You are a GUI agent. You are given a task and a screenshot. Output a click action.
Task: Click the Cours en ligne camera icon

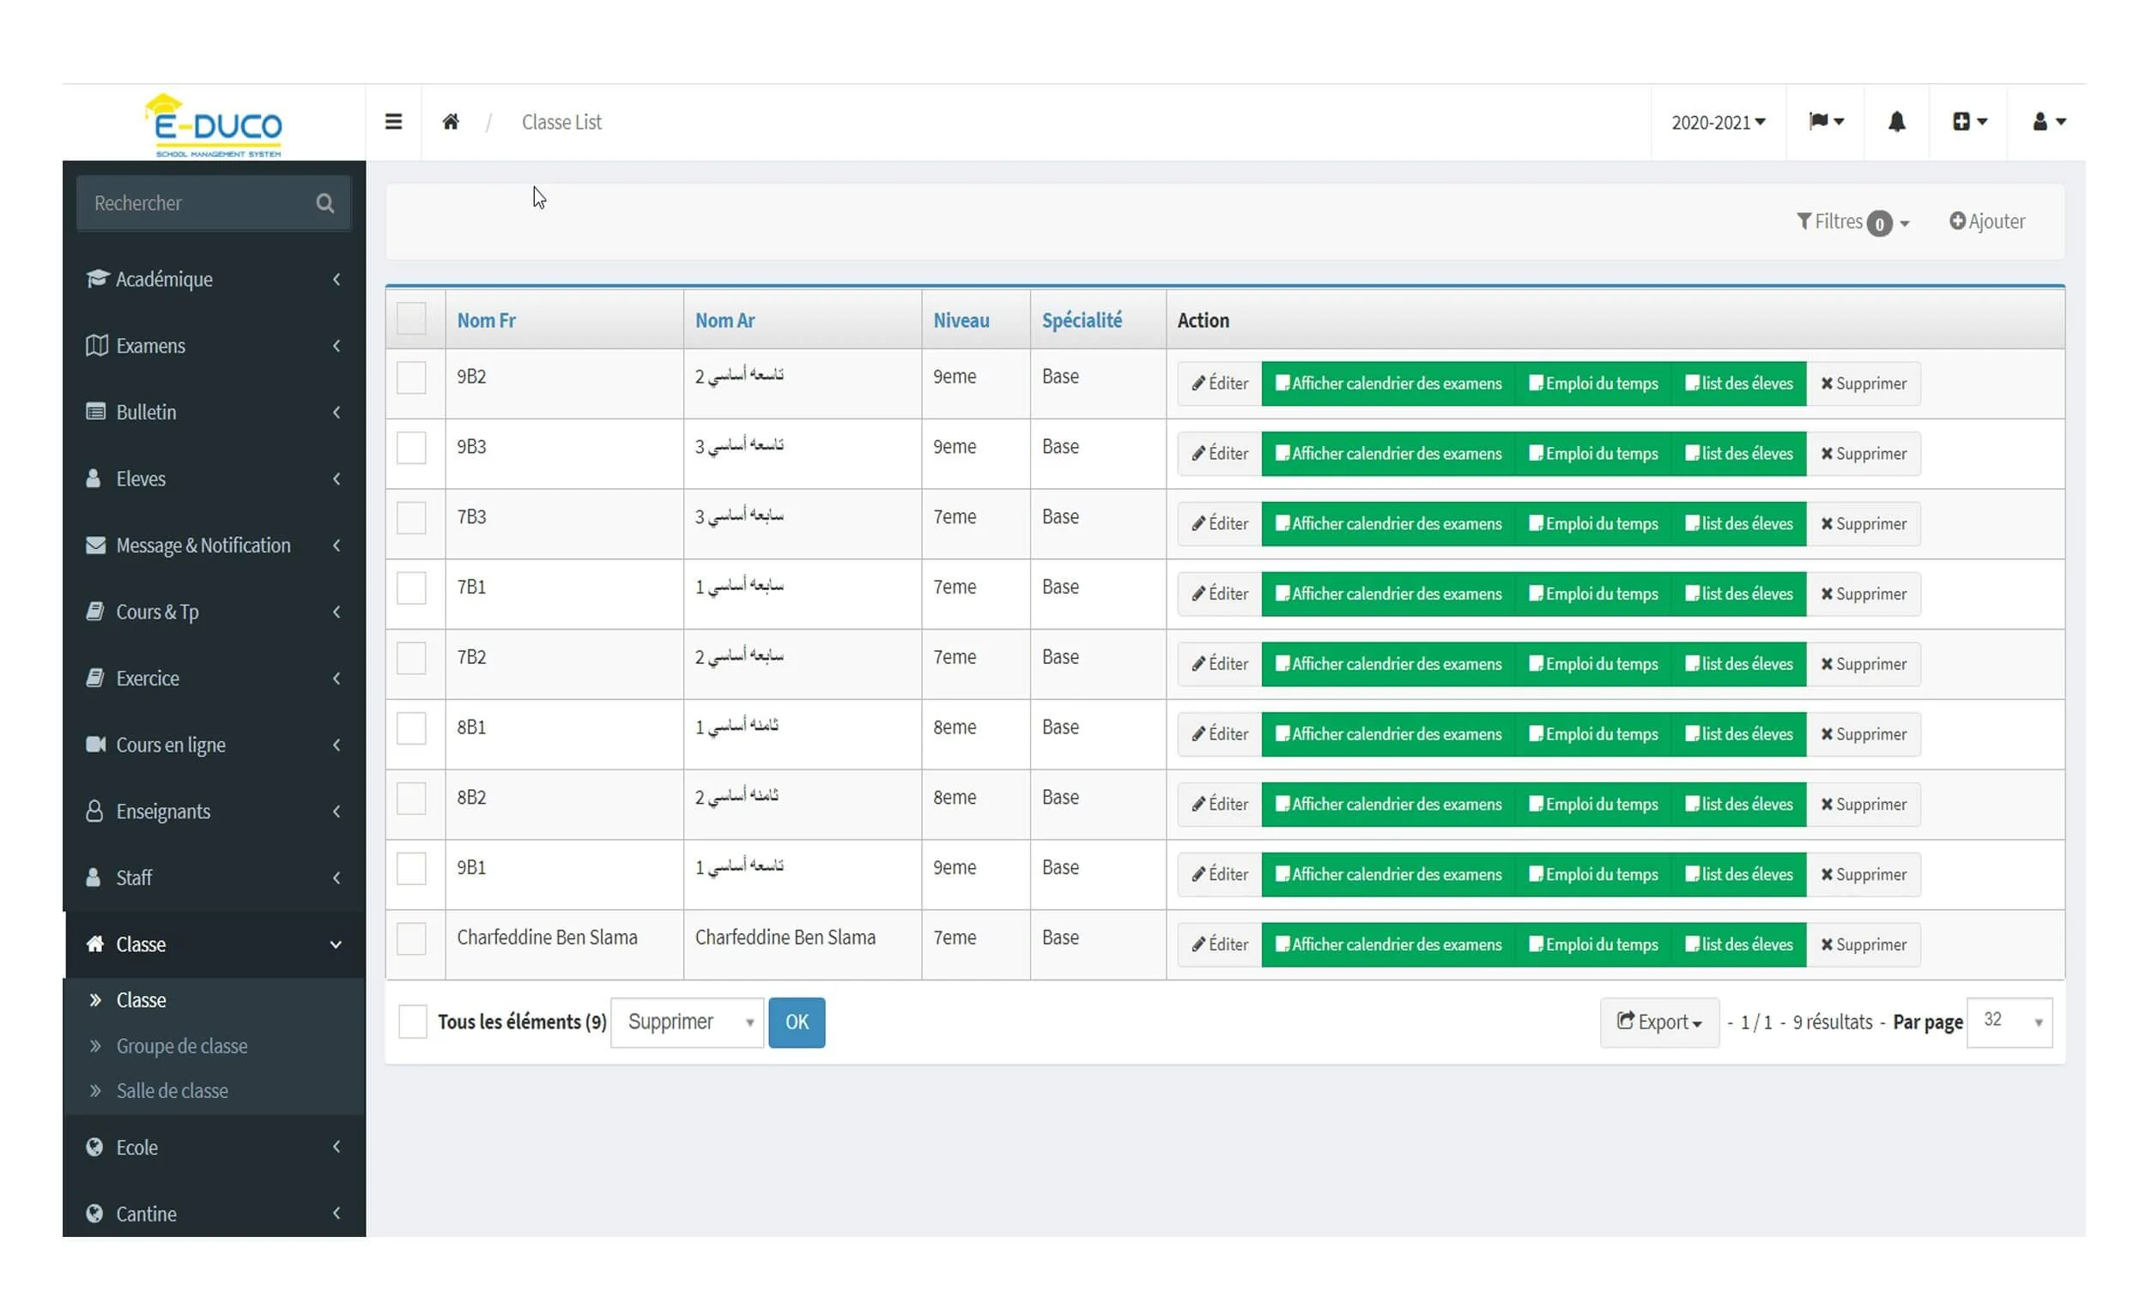point(96,745)
